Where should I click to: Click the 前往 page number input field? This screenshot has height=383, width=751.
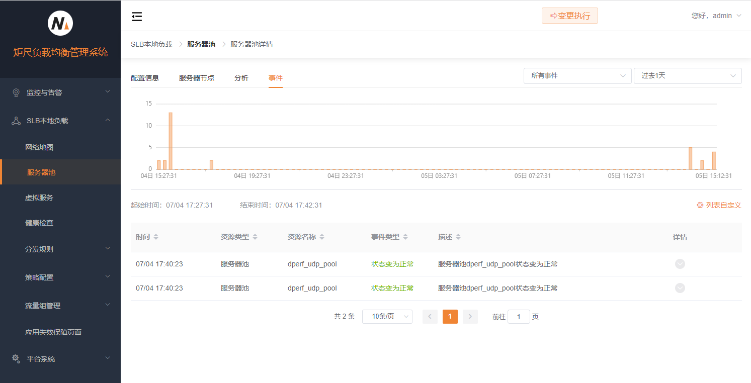coord(519,317)
